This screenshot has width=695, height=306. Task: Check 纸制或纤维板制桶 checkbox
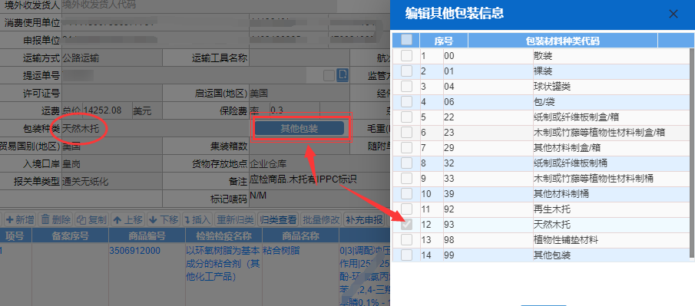(x=406, y=163)
